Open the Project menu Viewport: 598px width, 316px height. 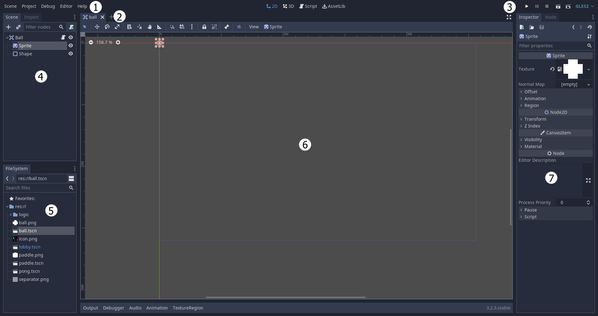[x=29, y=6]
